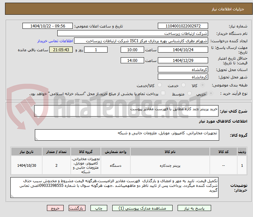Select the کالا radio button
The height and width of the screenshot is (217, 253).
tap(202, 85)
